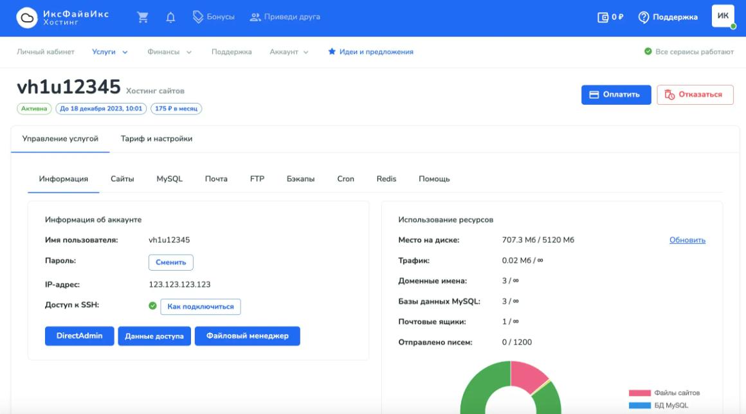Click the username value vh1u12345

(169, 240)
